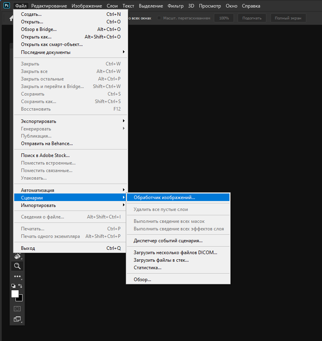
Task: Expand Автоматизация submenu
Action: 70,190
